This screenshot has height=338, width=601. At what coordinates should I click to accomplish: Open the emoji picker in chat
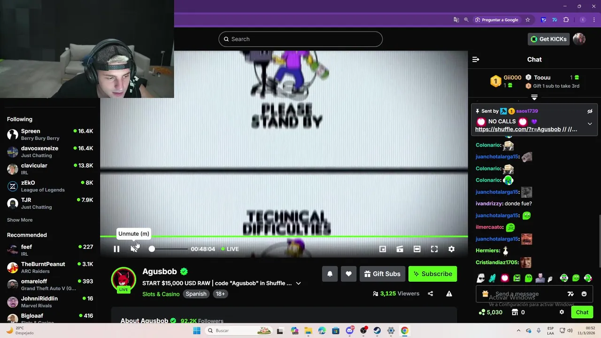584,294
